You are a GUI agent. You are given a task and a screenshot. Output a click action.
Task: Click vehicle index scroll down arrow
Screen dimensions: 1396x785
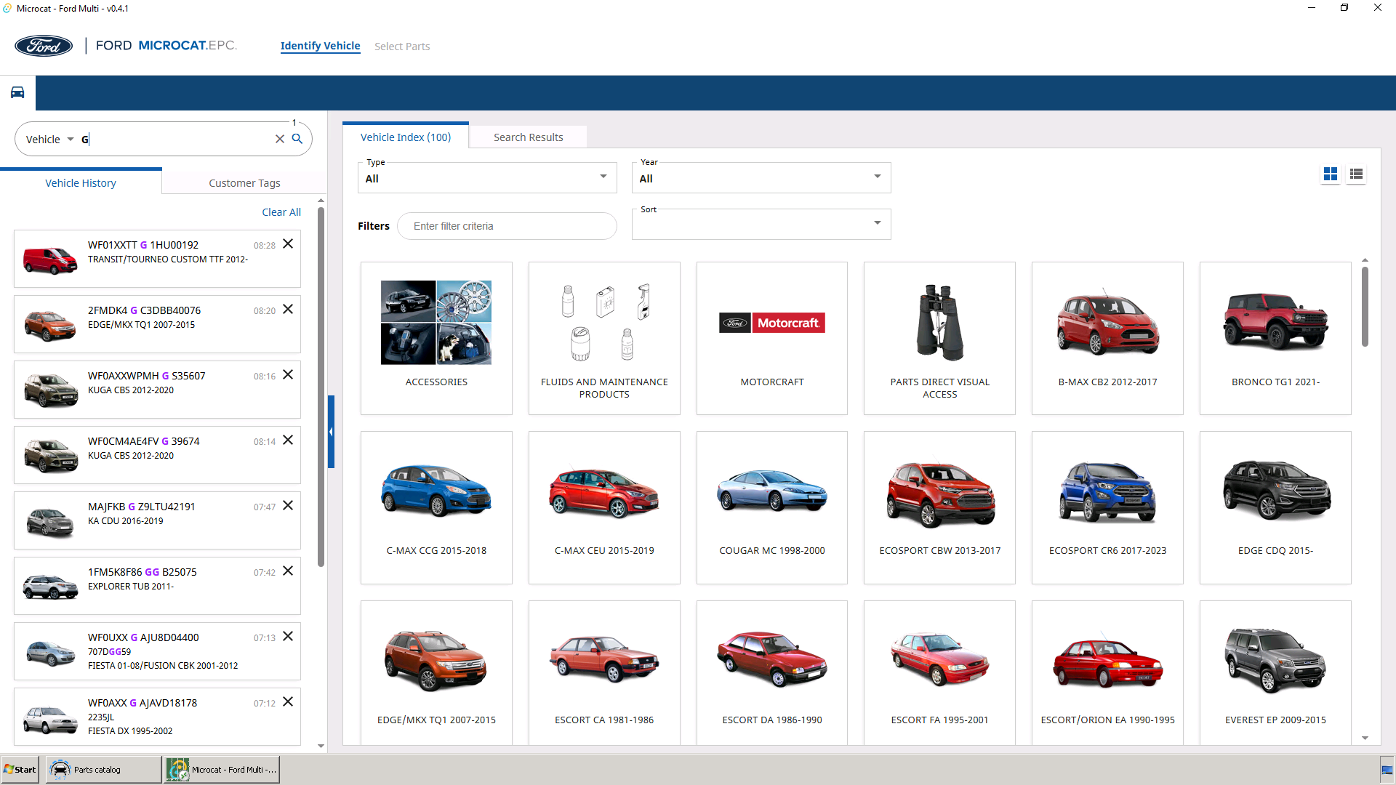[1365, 738]
